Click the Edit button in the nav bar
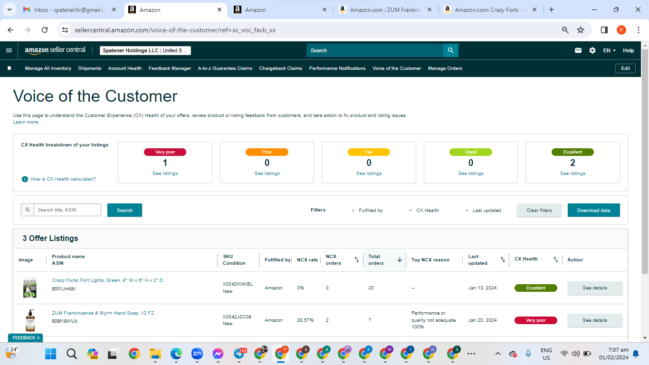The height and width of the screenshot is (365, 649). (626, 68)
